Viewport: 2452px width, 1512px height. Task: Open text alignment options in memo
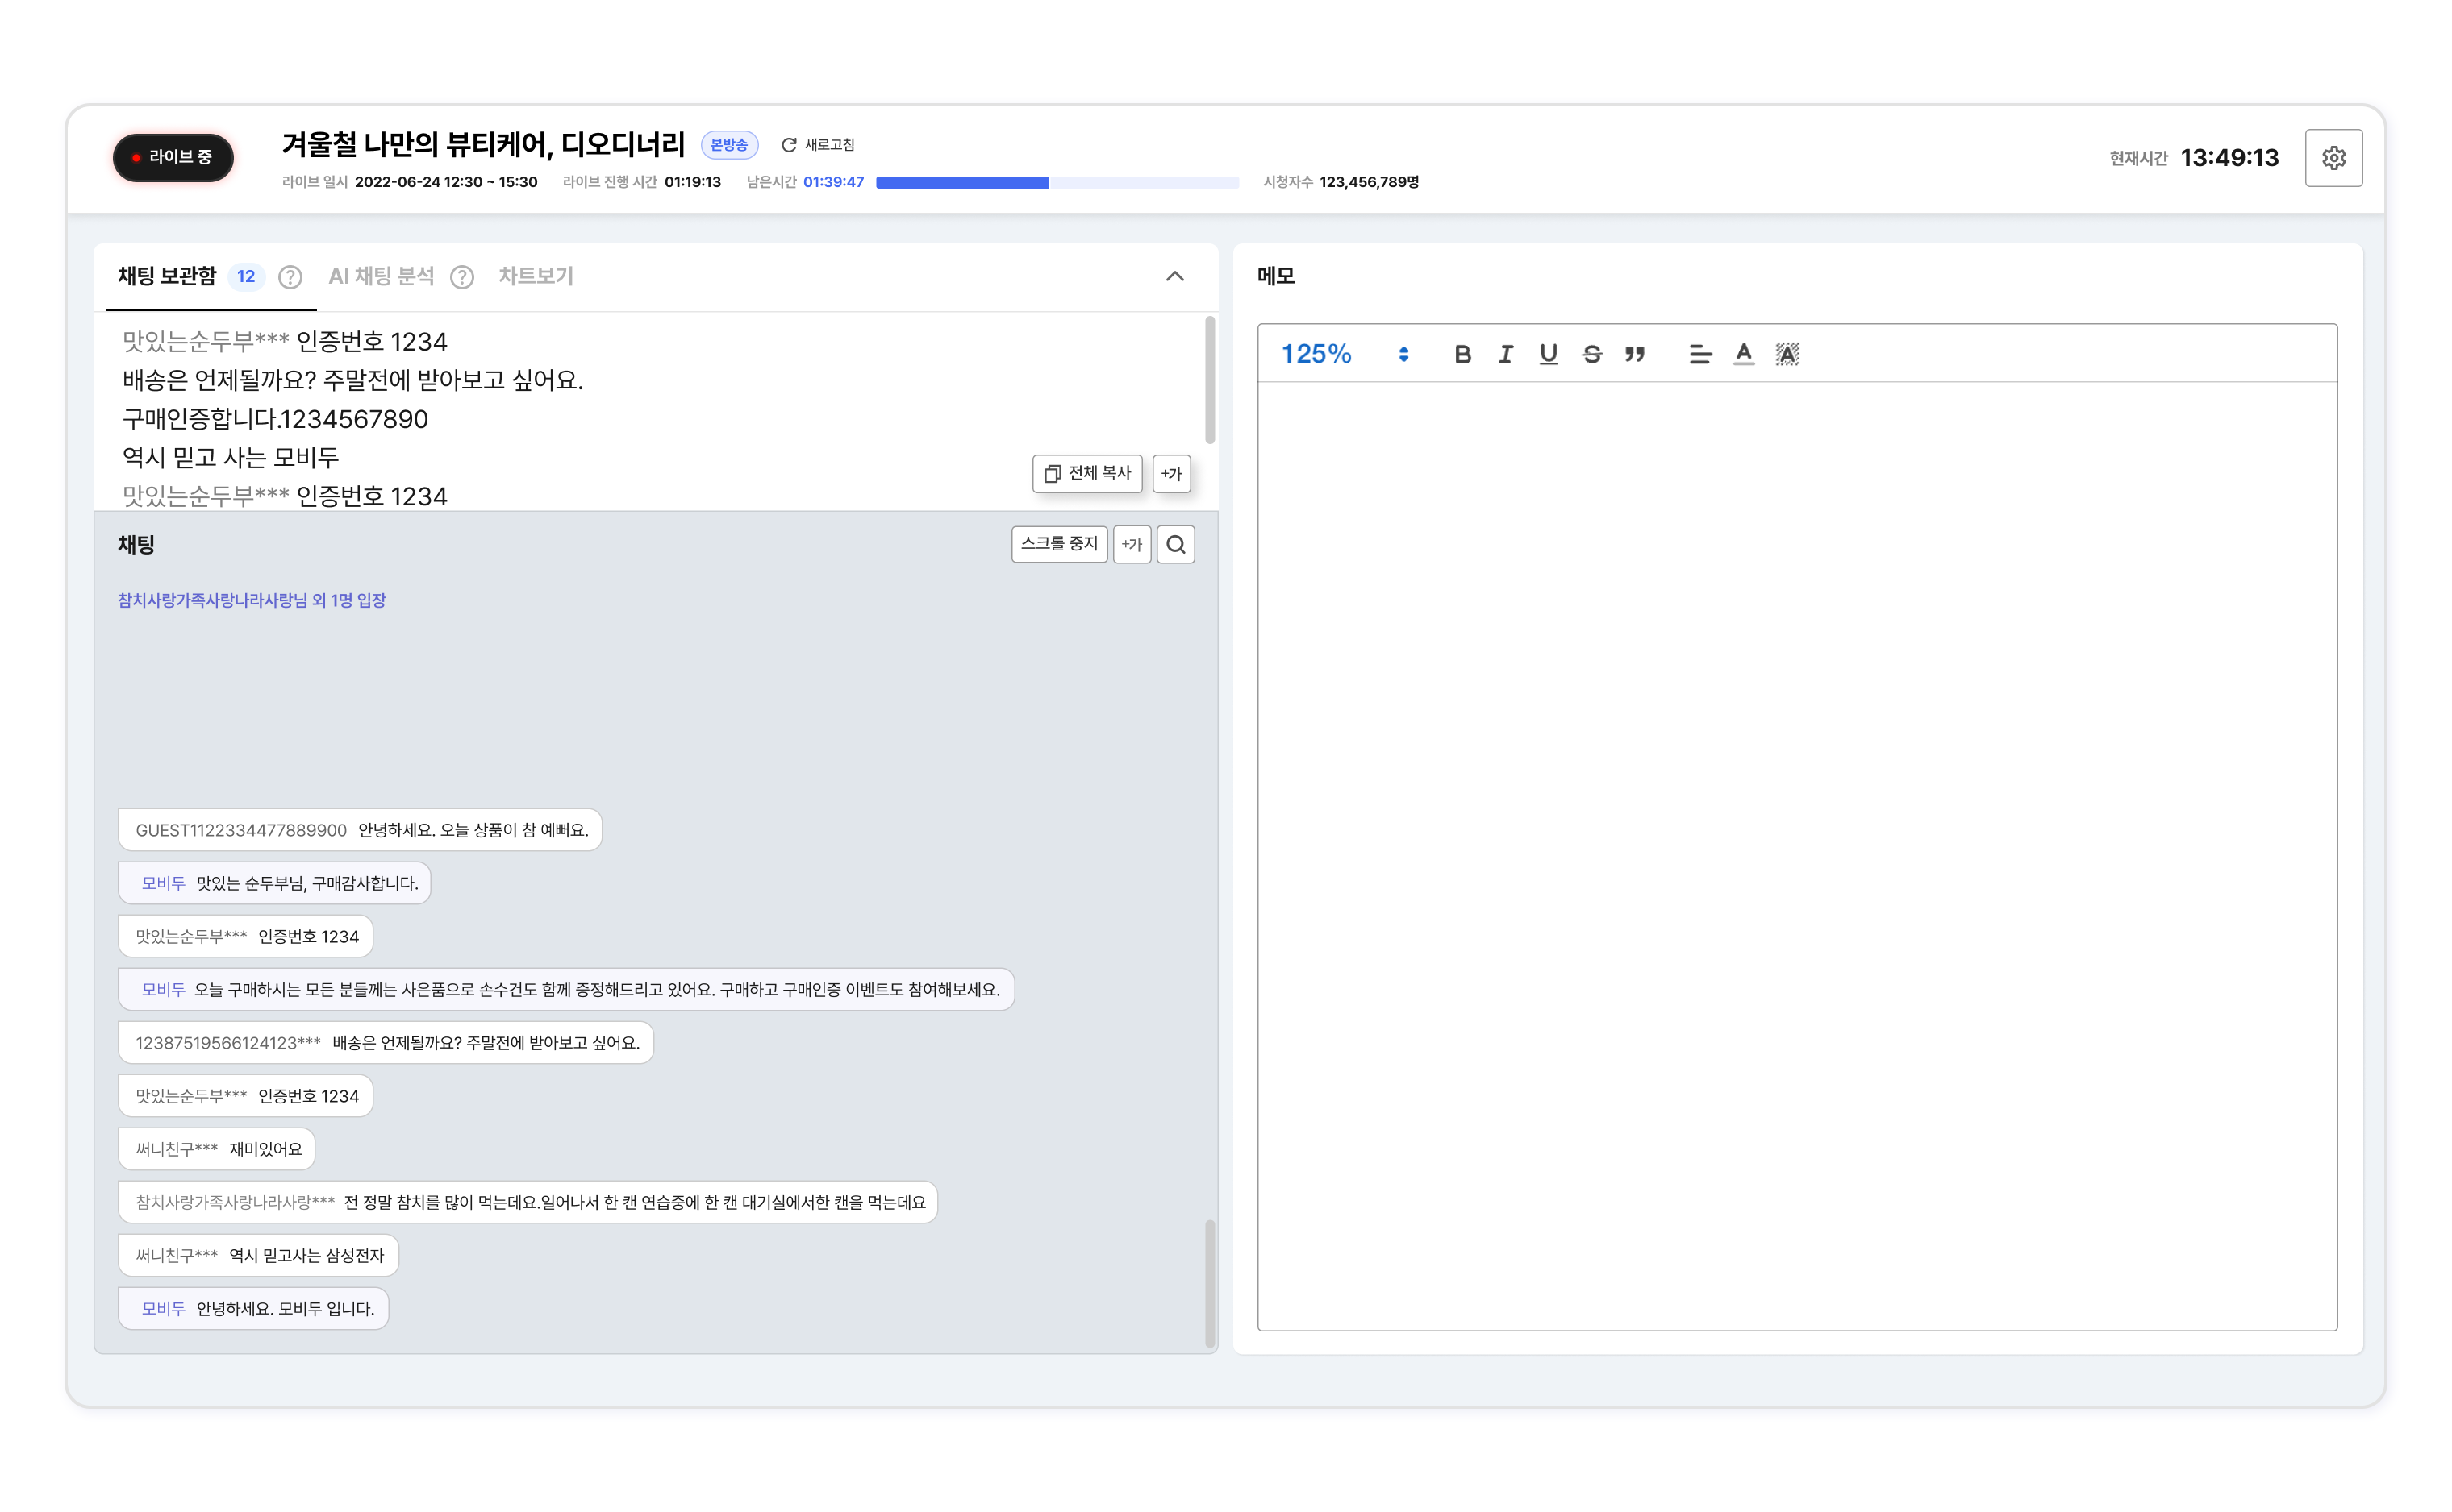[1699, 354]
